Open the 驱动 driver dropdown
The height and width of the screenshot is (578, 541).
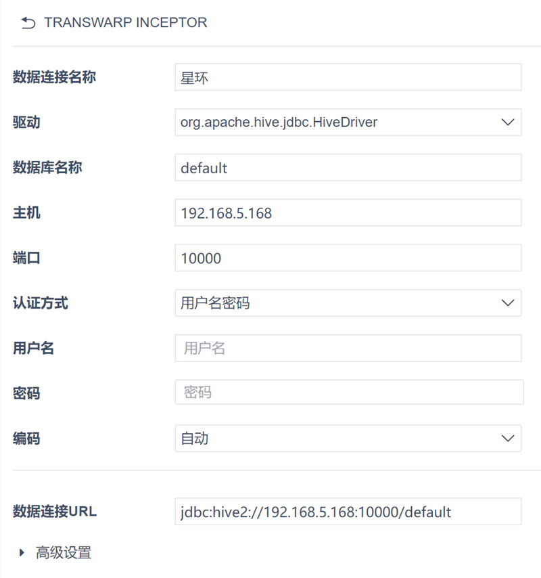click(x=348, y=122)
